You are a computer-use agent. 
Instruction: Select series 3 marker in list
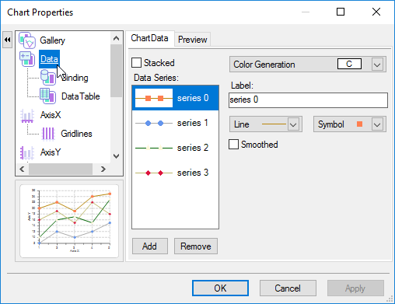(x=154, y=173)
